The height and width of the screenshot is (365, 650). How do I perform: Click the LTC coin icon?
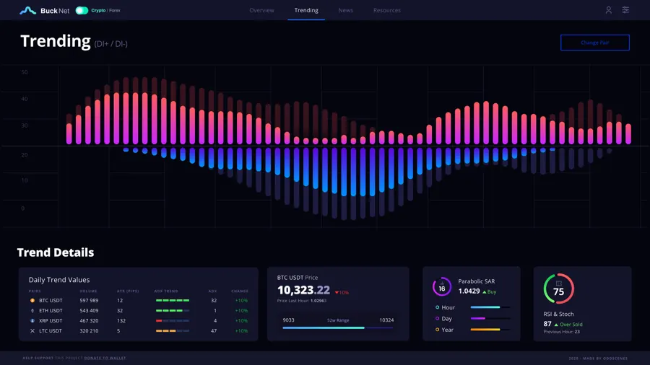(32, 330)
